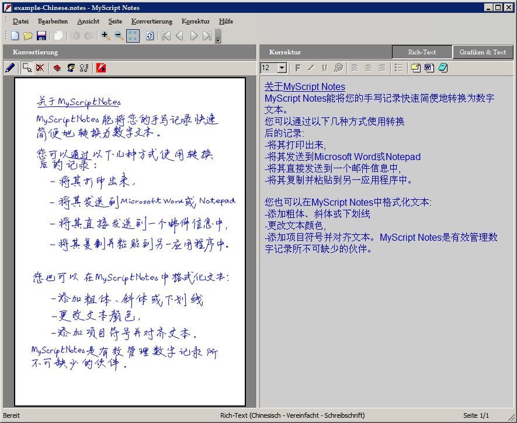Open a file with the folder icon
Screen dimensions: 517x423
pyautogui.click(x=28, y=36)
